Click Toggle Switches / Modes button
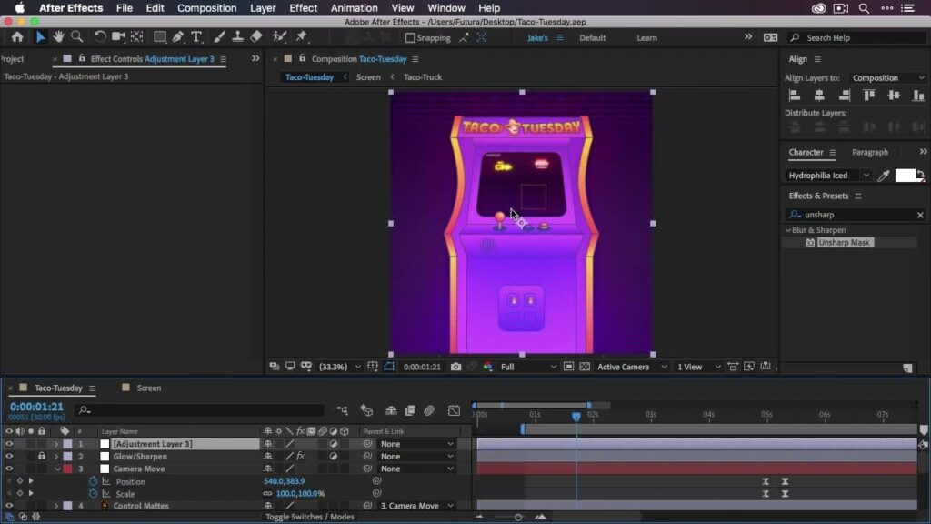The image size is (931, 524). [x=309, y=517]
